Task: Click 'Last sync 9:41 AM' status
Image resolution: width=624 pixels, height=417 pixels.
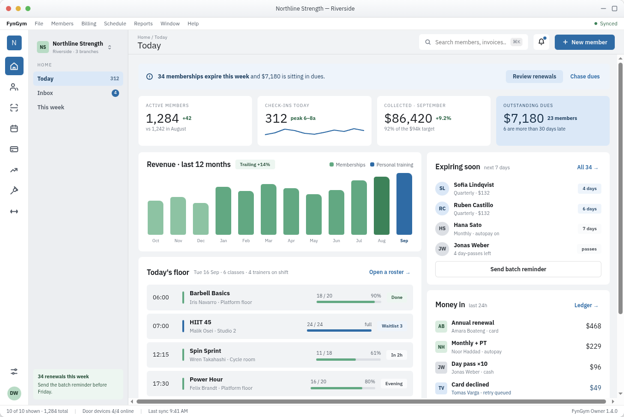Action: click(168, 411)
